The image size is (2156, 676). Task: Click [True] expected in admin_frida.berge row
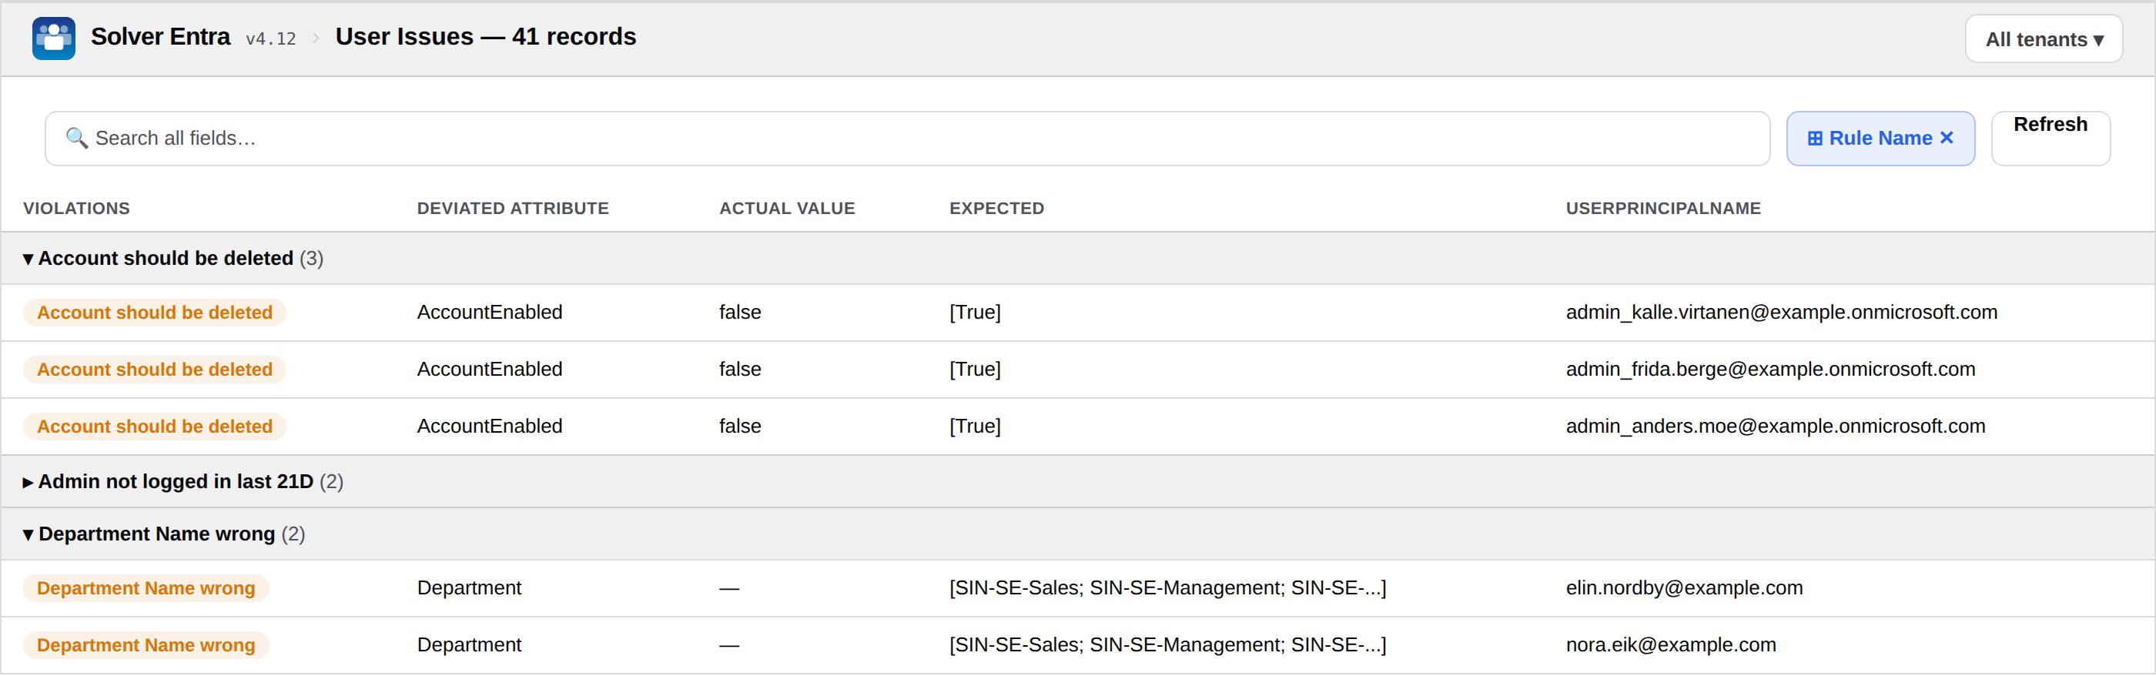coord(975,369)
